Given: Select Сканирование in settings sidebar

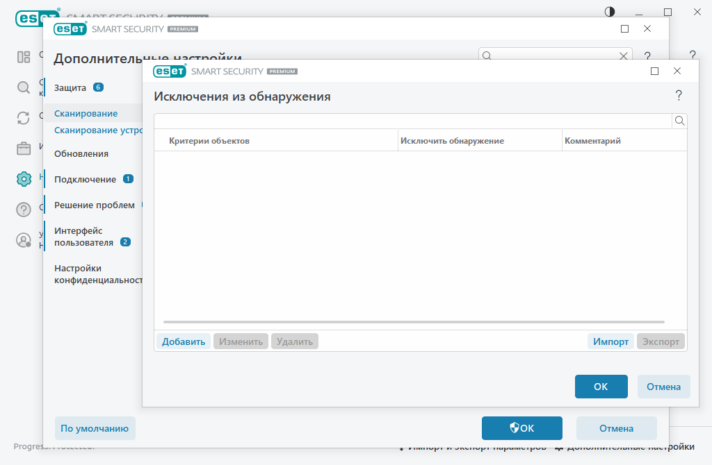Looking at the screenshot, I should [x=86, y=113].
